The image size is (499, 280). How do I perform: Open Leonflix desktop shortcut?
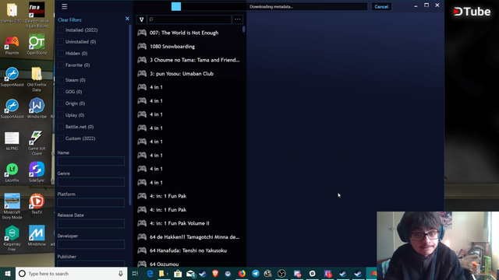(12, 173)
